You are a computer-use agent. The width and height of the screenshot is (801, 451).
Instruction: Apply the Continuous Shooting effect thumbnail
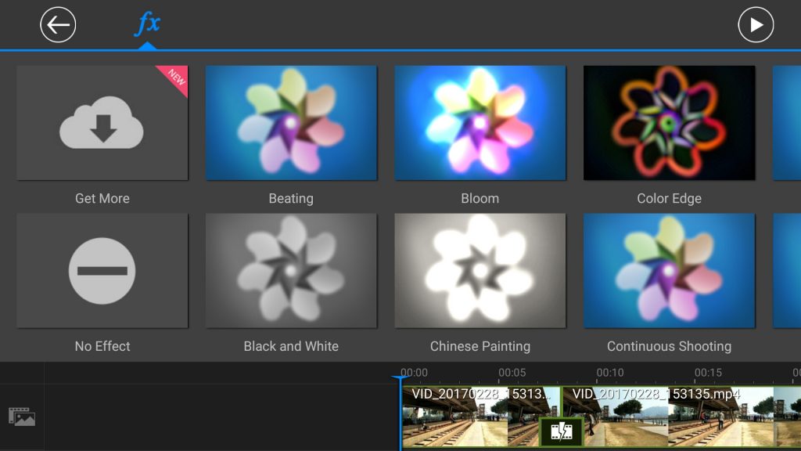(x=670, y=271)
